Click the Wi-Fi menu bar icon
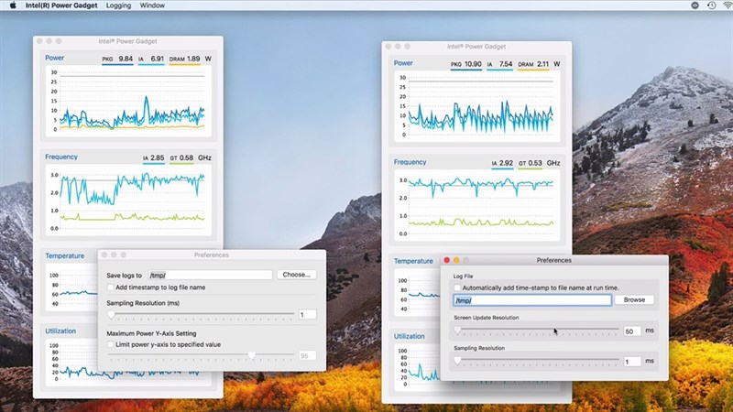The width and height of the screenshot is (733, 412). coord(728,5)
